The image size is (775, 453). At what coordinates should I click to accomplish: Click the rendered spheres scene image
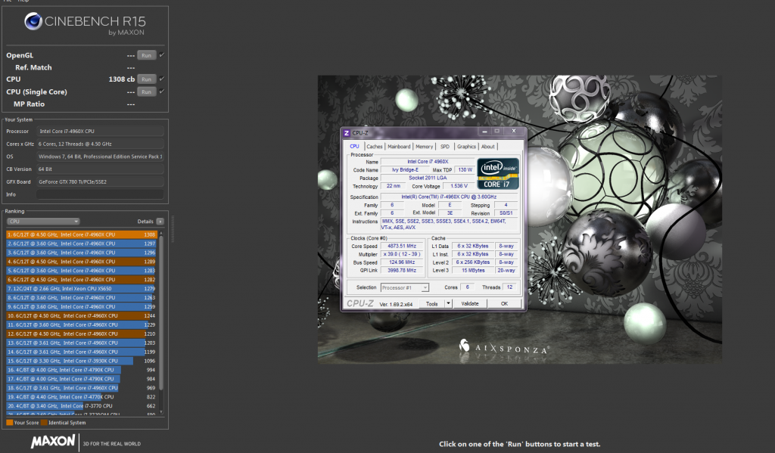(x=519, y=219)
